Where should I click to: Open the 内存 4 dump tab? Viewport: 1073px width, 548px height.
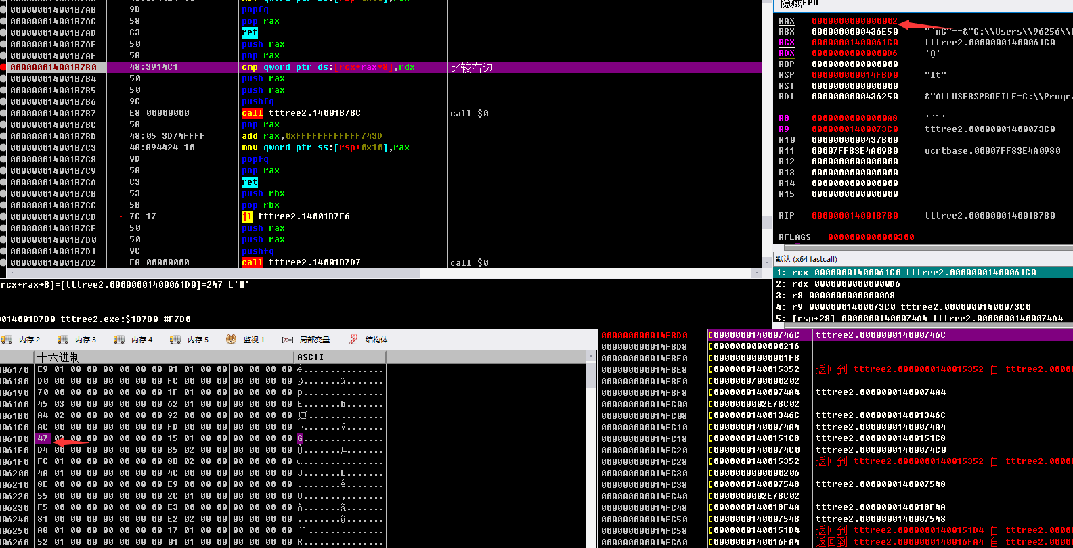click(133, 340)
